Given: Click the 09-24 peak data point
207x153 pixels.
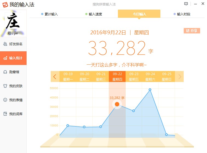Looking at the screenshot, I should (150, 90).
